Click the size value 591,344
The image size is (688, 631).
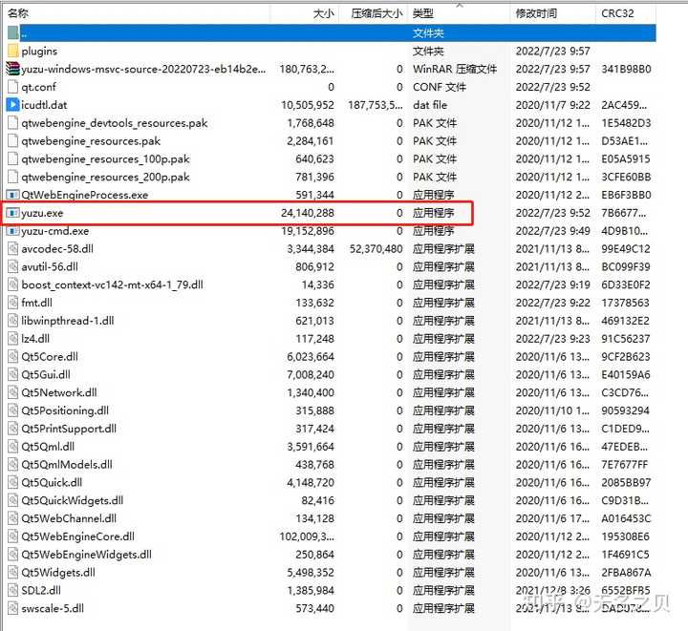click(314, 195)
